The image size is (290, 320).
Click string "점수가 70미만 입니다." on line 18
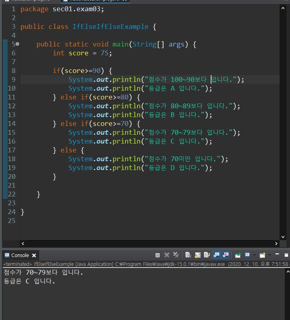tap(183, 159)
